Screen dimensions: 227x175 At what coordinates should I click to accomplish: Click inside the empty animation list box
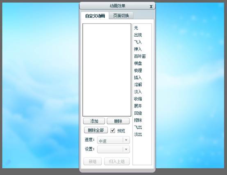coord(107,70)
